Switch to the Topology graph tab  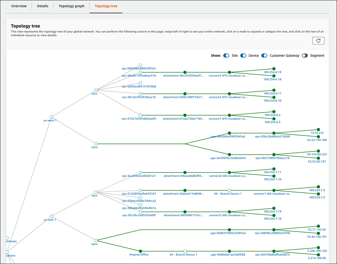pyautogui.click(x=71, y=6)
